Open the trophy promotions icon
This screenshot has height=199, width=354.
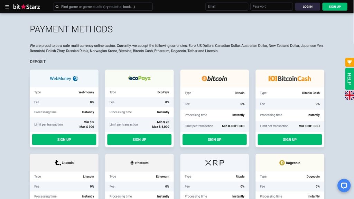point(349,62)
